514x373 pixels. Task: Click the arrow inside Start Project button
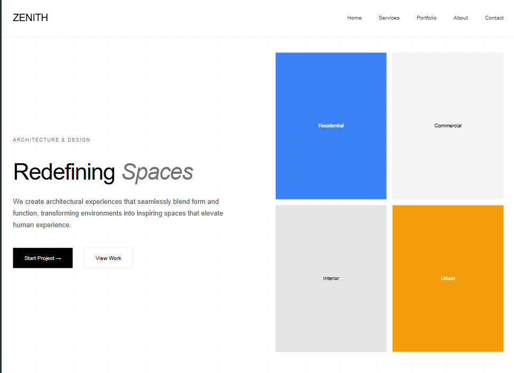click(58, 258)
